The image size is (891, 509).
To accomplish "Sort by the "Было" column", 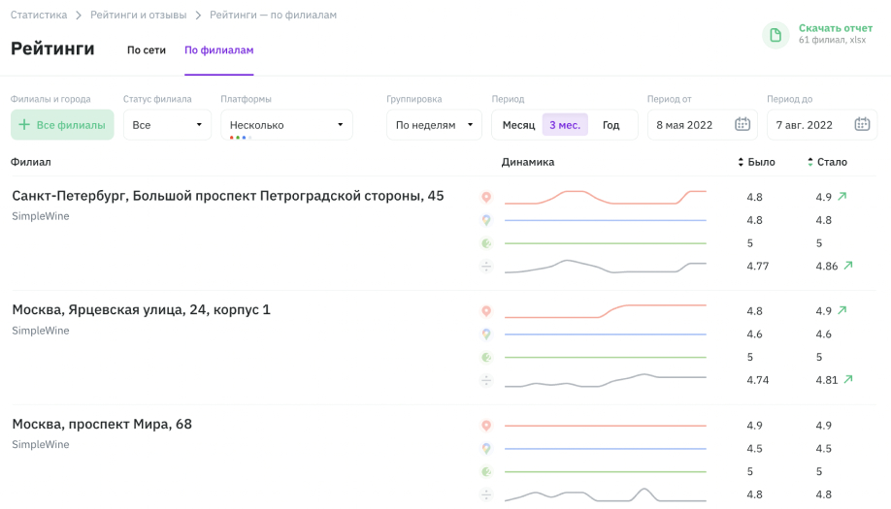I will point(756,162).
